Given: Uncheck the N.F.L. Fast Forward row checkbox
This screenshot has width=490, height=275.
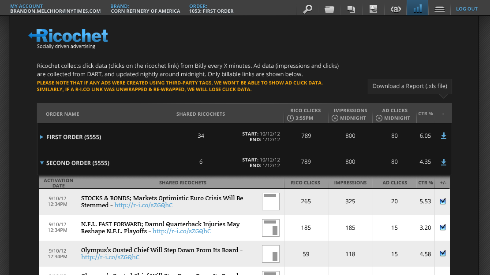Looking at the screenshot, I should coord(443,227).
